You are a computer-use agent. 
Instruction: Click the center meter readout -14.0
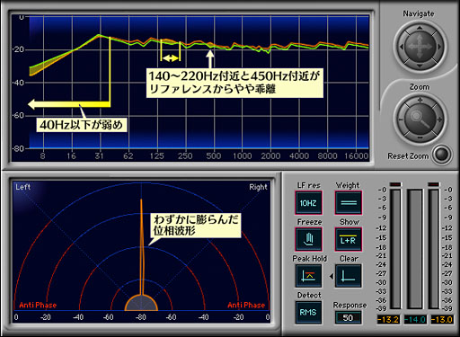pos(415,320)
